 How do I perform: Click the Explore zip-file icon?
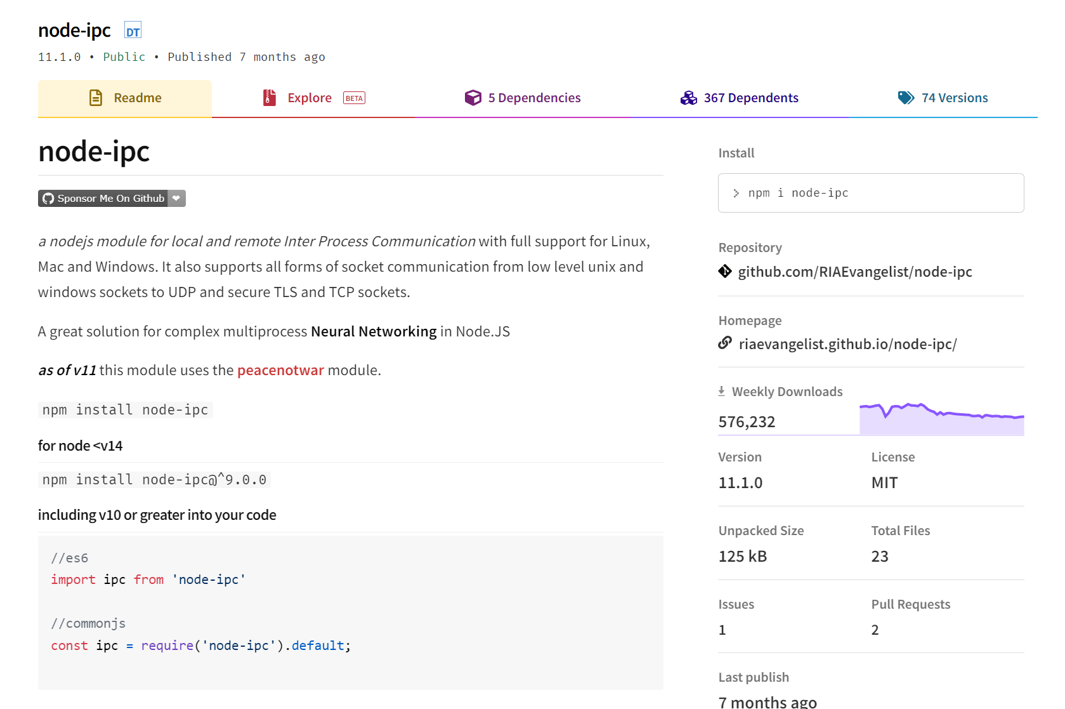(x=270, y=98)
